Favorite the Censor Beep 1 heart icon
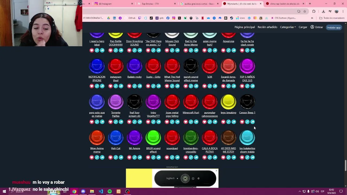 (x=242, y=122)
